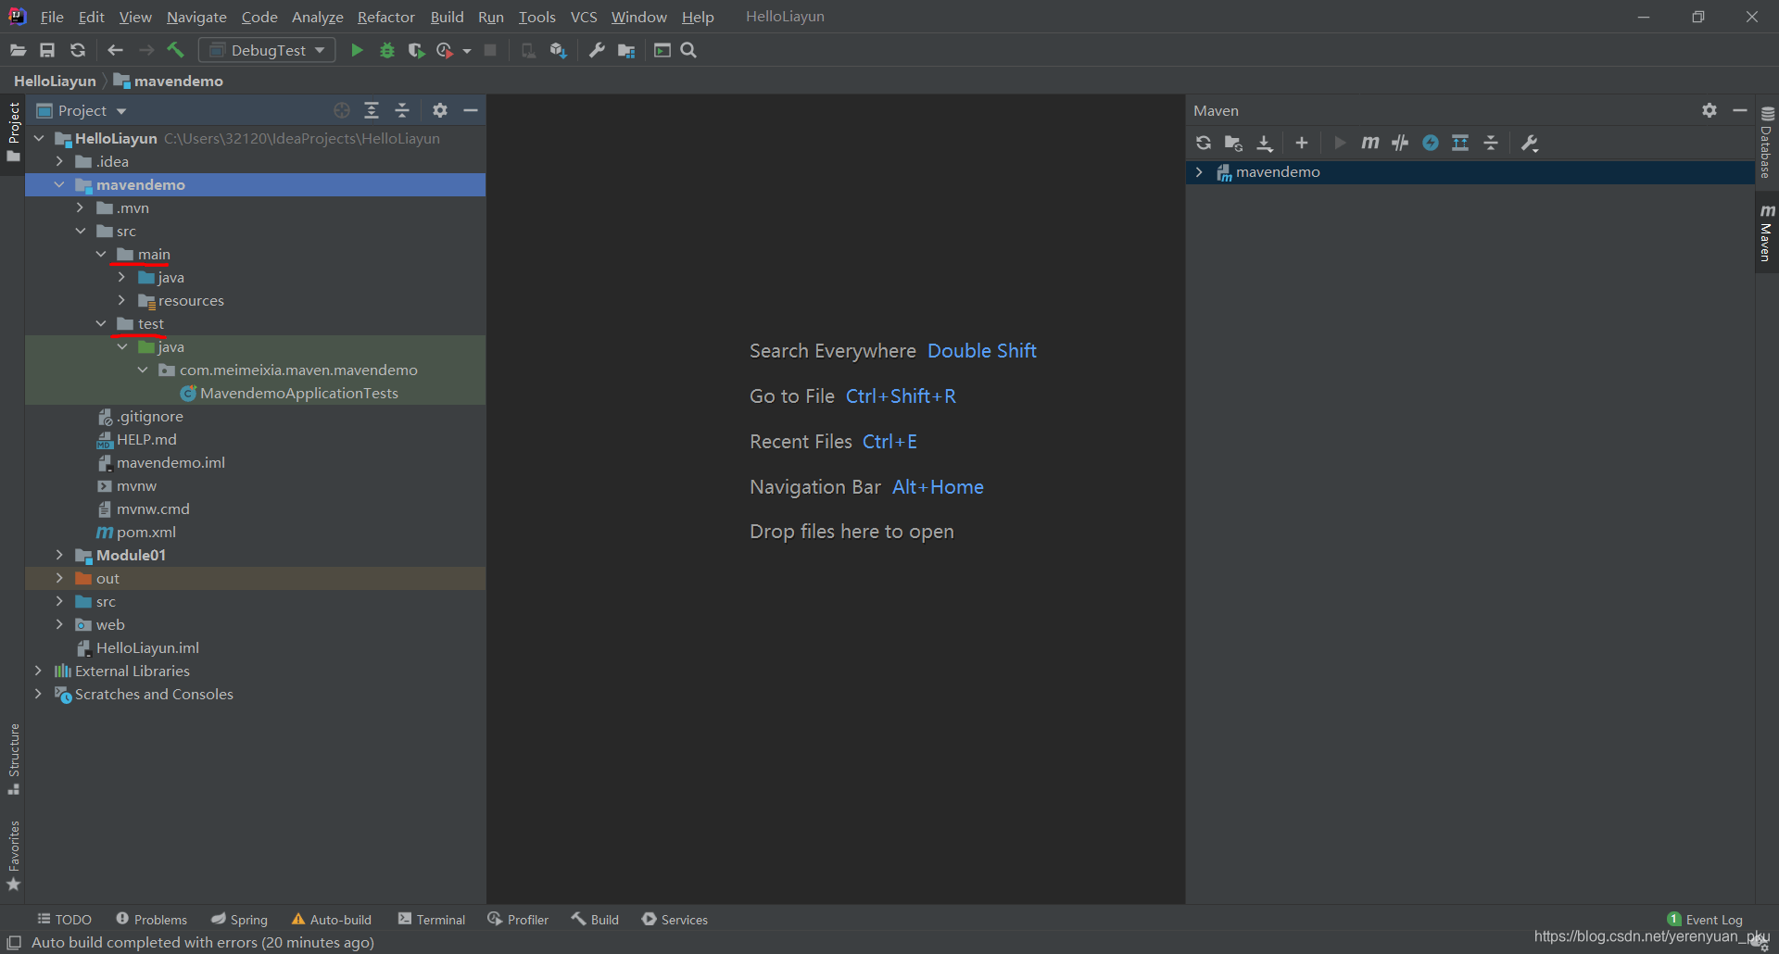Open the Analyze menu
1779x954 pixels.
click(318, 17)
